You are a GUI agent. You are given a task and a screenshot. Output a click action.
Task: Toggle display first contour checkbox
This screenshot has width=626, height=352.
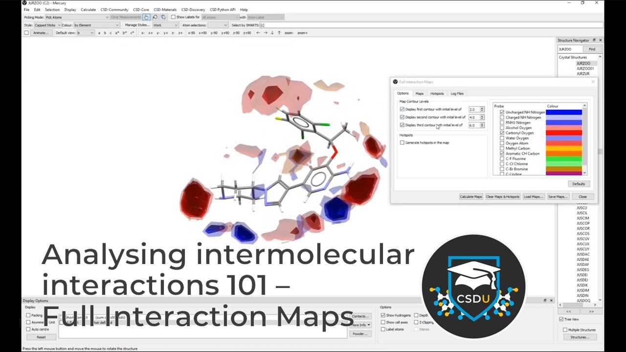(x=402, y=110)
